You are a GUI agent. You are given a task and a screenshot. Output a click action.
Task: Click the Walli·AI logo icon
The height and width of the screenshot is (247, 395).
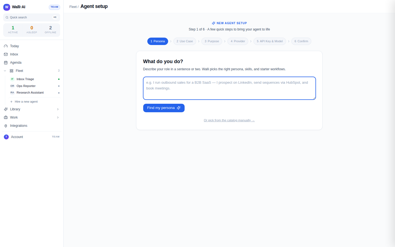click(7, 7)
